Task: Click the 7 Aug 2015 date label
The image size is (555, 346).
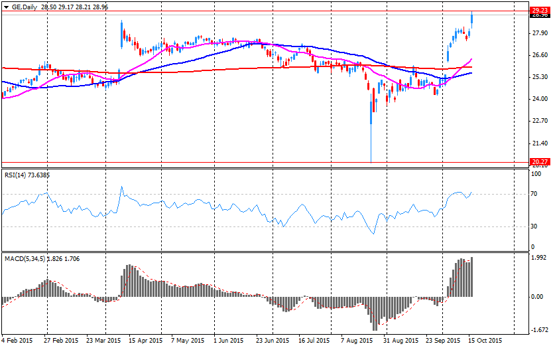Action: 357,341
